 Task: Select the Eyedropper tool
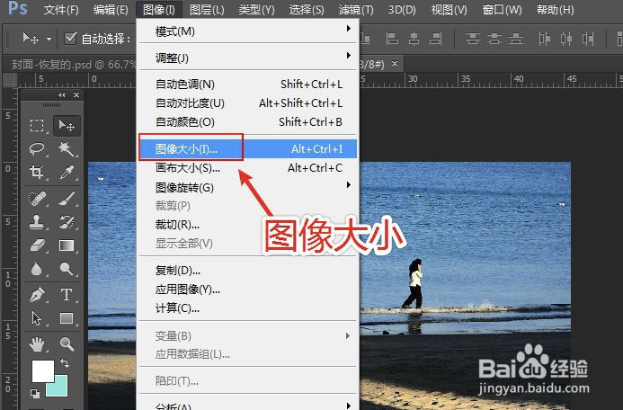(x=67, y=172)
